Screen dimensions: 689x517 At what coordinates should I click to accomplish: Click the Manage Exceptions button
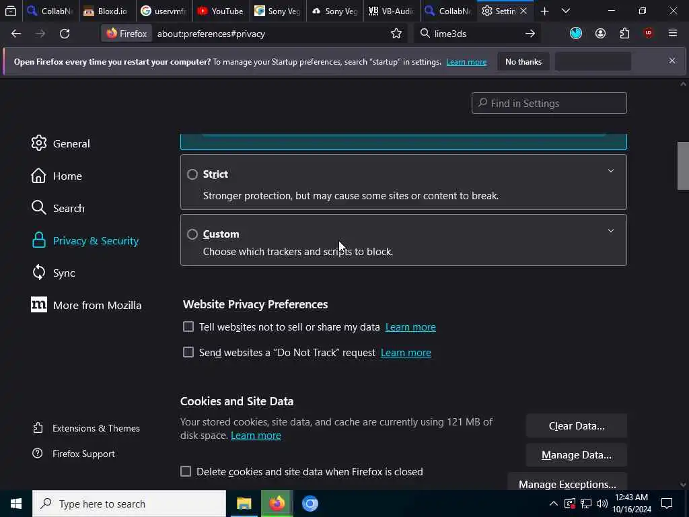(x=567, y=483)
